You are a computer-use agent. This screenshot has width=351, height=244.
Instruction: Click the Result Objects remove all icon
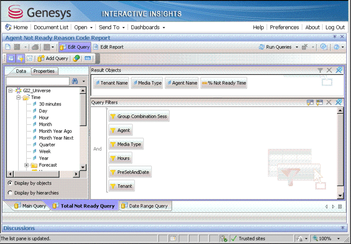coord(339,70)
